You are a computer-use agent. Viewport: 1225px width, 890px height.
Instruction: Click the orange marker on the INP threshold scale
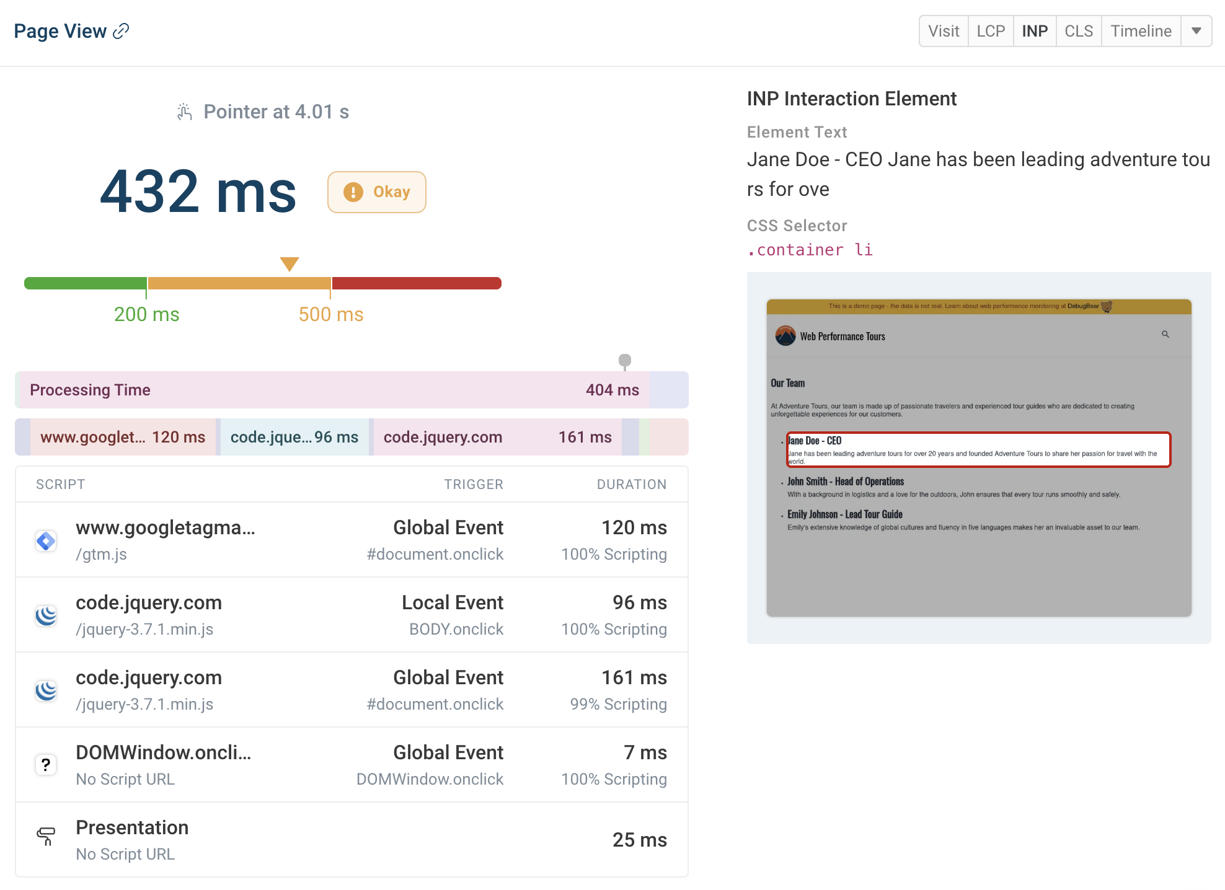pyautogui.click(x=290, y=263)
